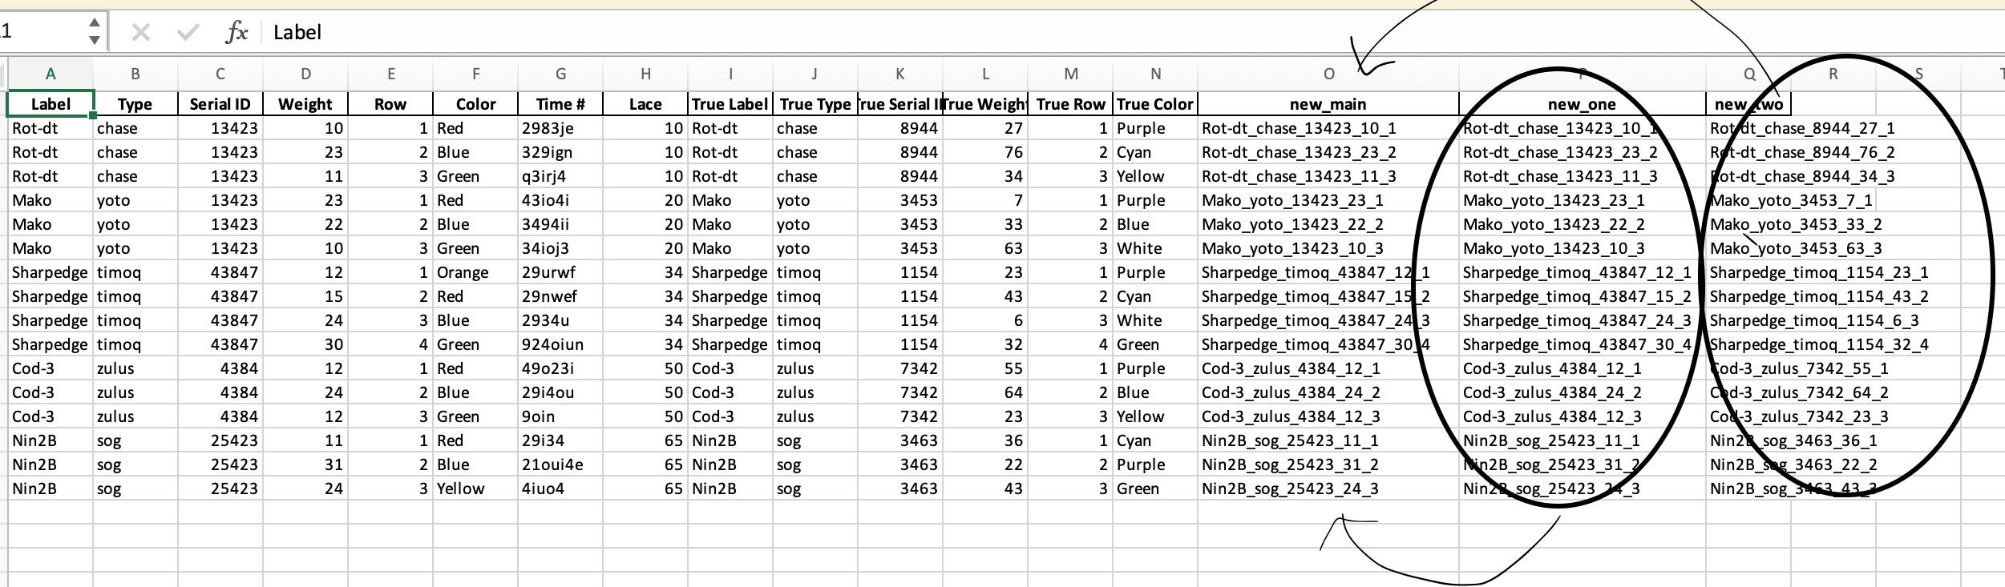Click the name box up arrow stepper

click(95, 22)
